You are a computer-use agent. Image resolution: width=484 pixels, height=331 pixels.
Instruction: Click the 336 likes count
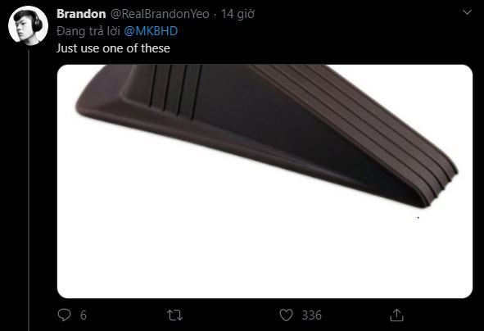pos(312,315)
